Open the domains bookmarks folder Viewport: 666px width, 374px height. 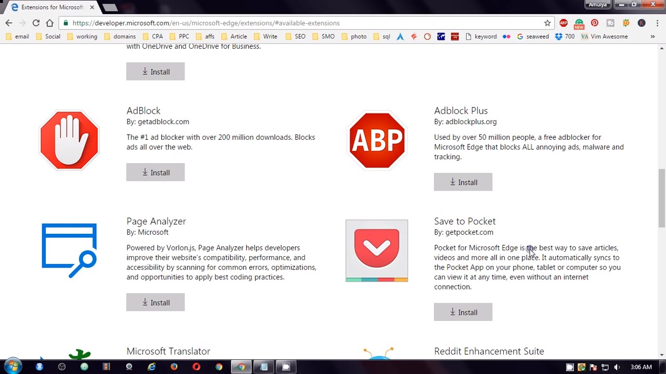tap(120, 36)
